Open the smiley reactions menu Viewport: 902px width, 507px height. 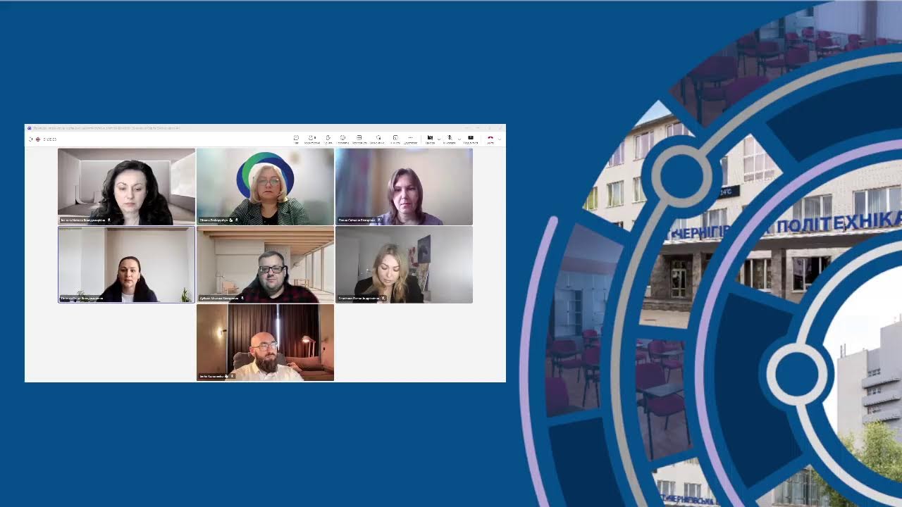[x=343, y=139]
